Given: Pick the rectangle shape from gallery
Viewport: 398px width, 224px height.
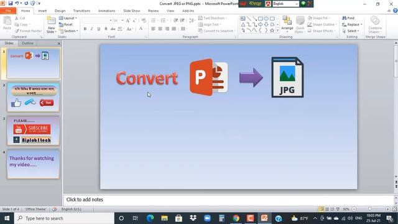Looking at the screenshot, I should pos(261,19).
